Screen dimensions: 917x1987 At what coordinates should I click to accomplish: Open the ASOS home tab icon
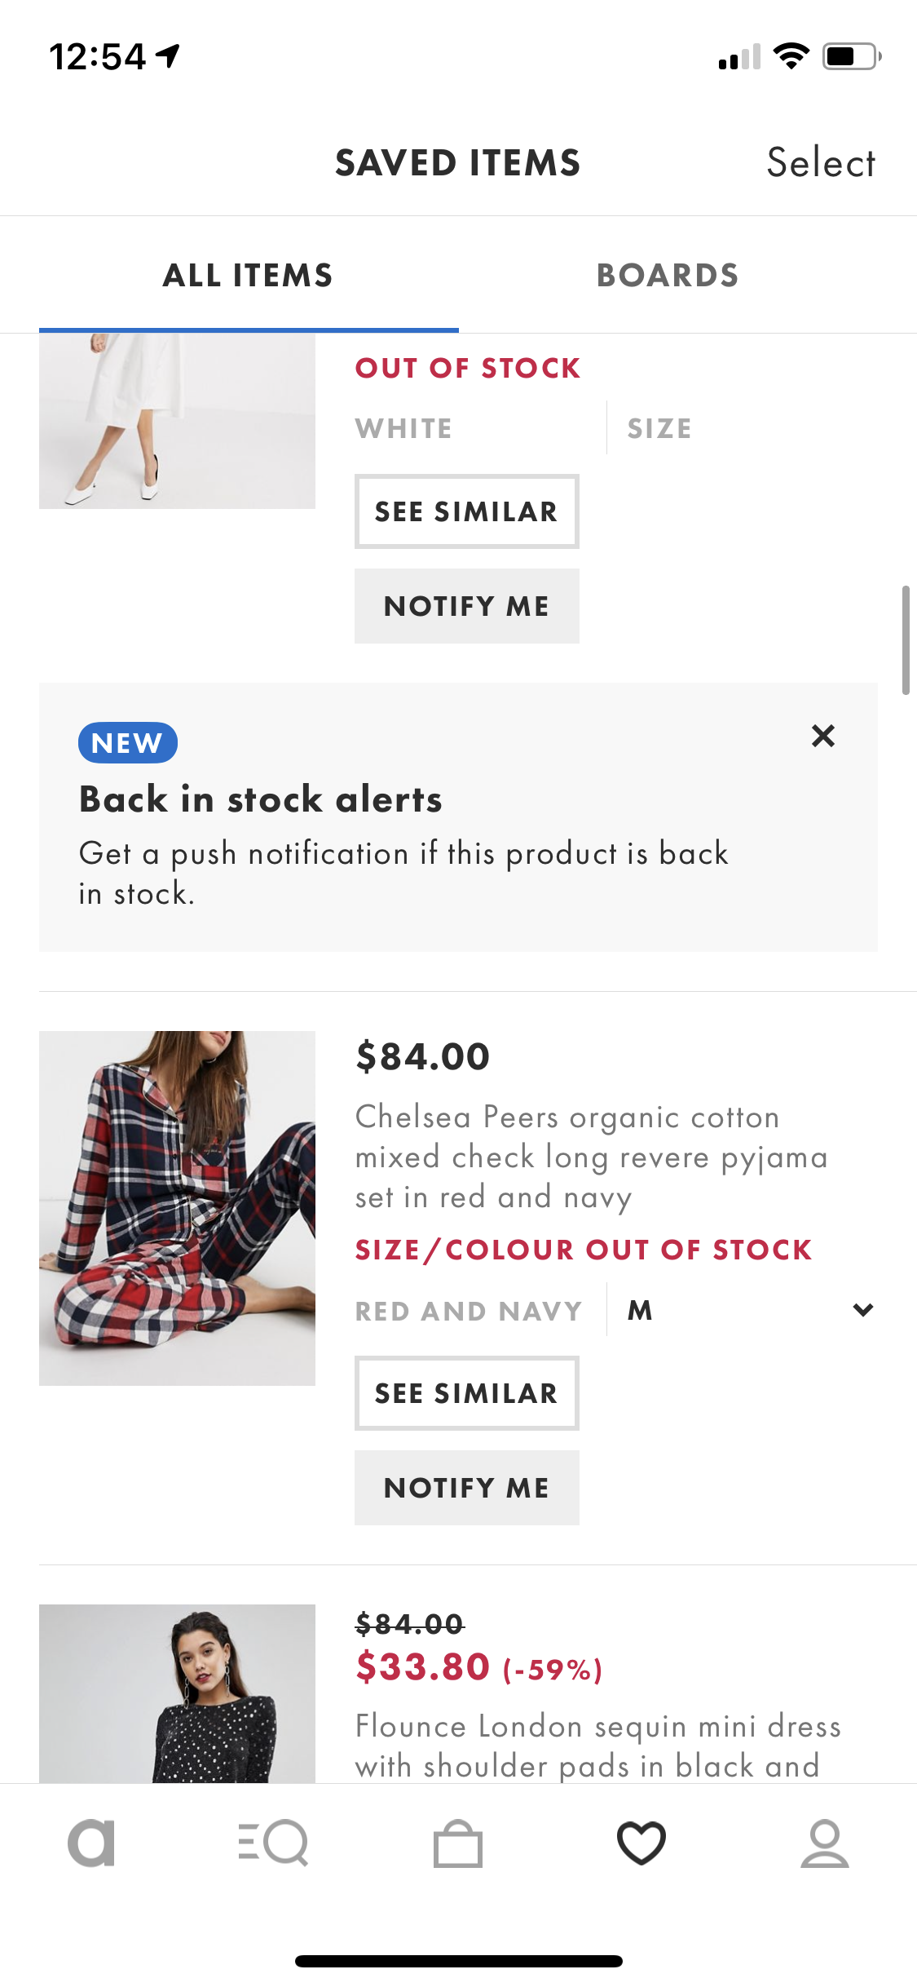click(91, 1843)
